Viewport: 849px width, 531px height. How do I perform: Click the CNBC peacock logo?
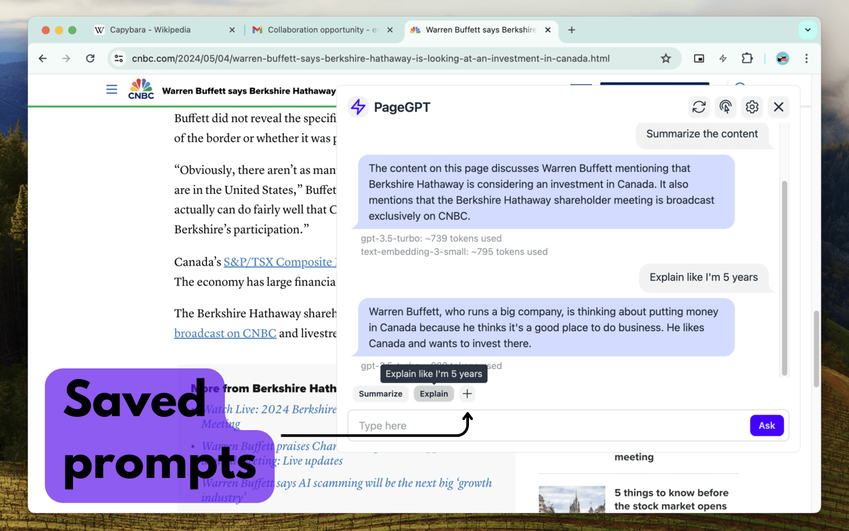click(140, 87)
